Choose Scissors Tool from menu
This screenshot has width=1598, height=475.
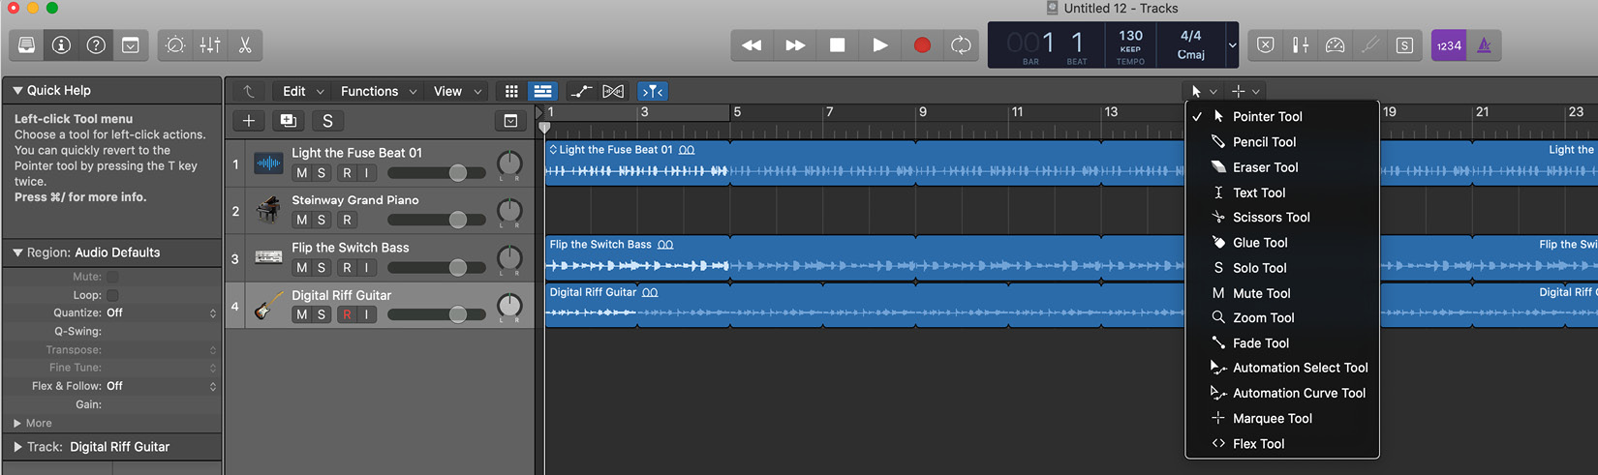1282,217
